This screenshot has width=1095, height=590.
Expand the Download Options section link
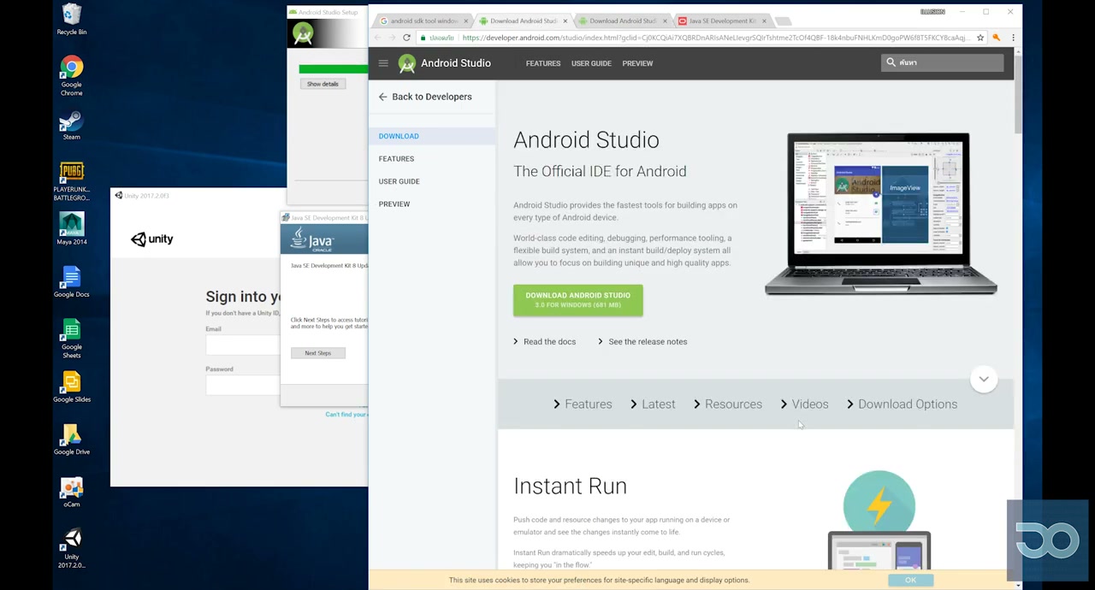coord(903,404)
